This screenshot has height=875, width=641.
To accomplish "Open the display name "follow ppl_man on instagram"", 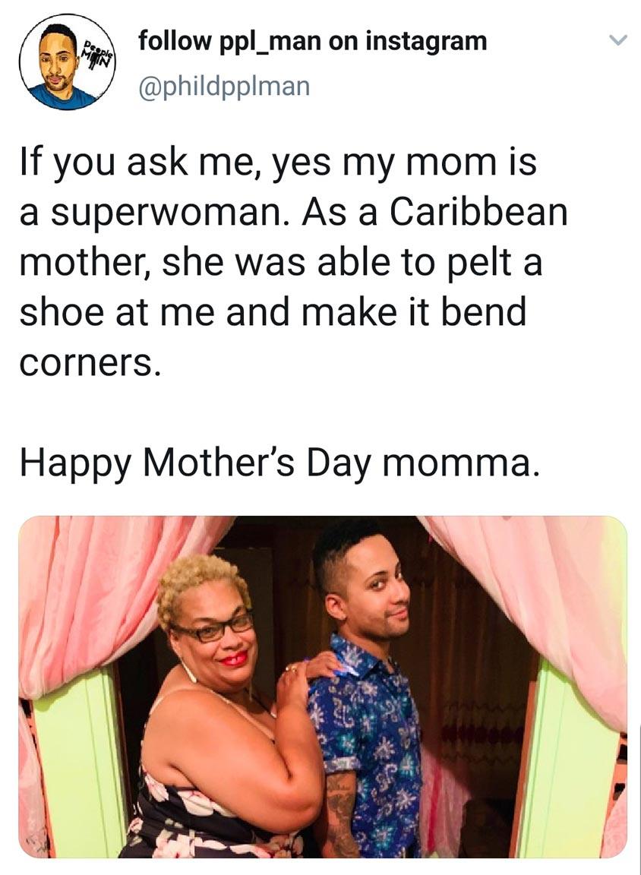I will pos(312,41).
